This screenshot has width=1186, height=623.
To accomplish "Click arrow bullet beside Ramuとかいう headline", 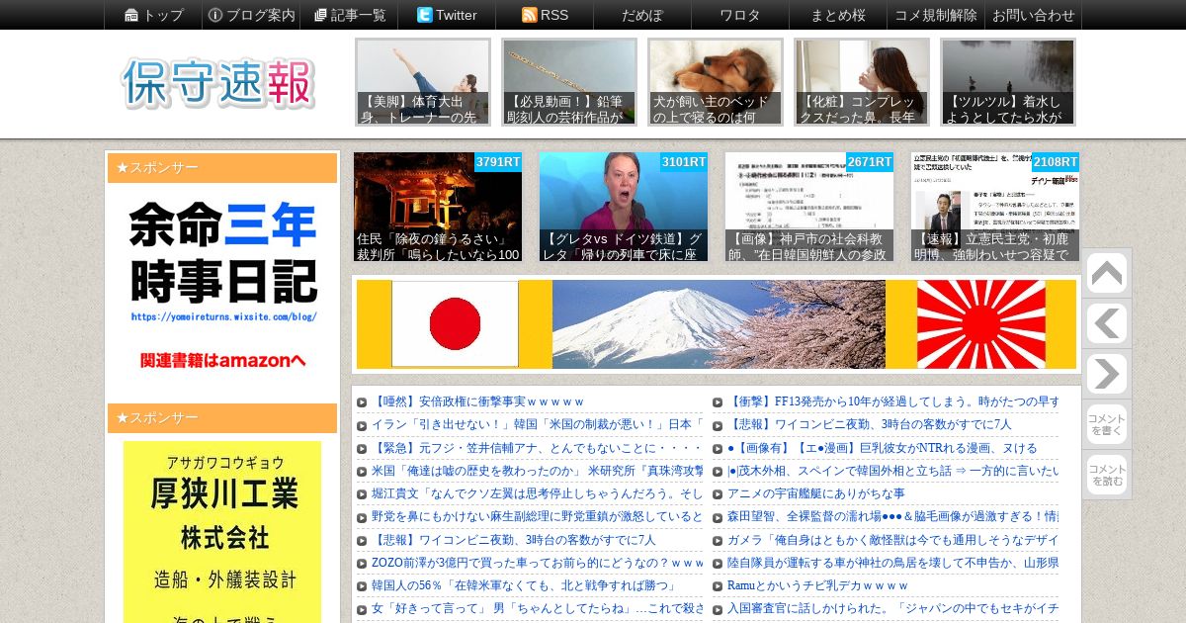I will pyautogui.click(x=718, y=584).
